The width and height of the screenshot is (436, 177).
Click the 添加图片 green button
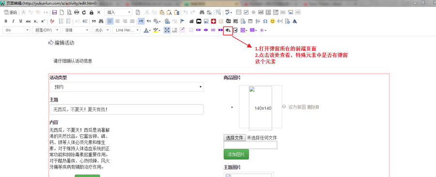coord(236,155)
